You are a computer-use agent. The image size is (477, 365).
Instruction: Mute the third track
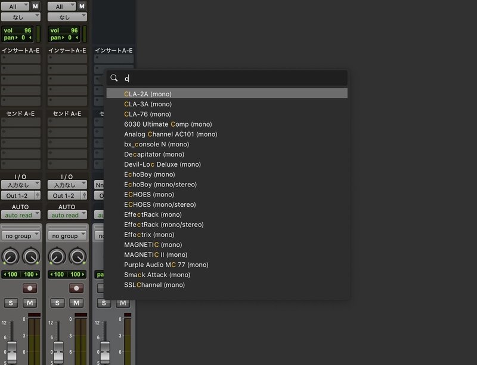123,303
